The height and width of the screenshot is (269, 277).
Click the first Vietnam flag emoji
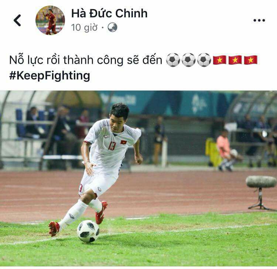[220, 60]
